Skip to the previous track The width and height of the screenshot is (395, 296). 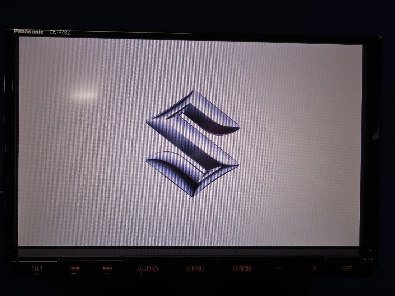click(74, 268)
